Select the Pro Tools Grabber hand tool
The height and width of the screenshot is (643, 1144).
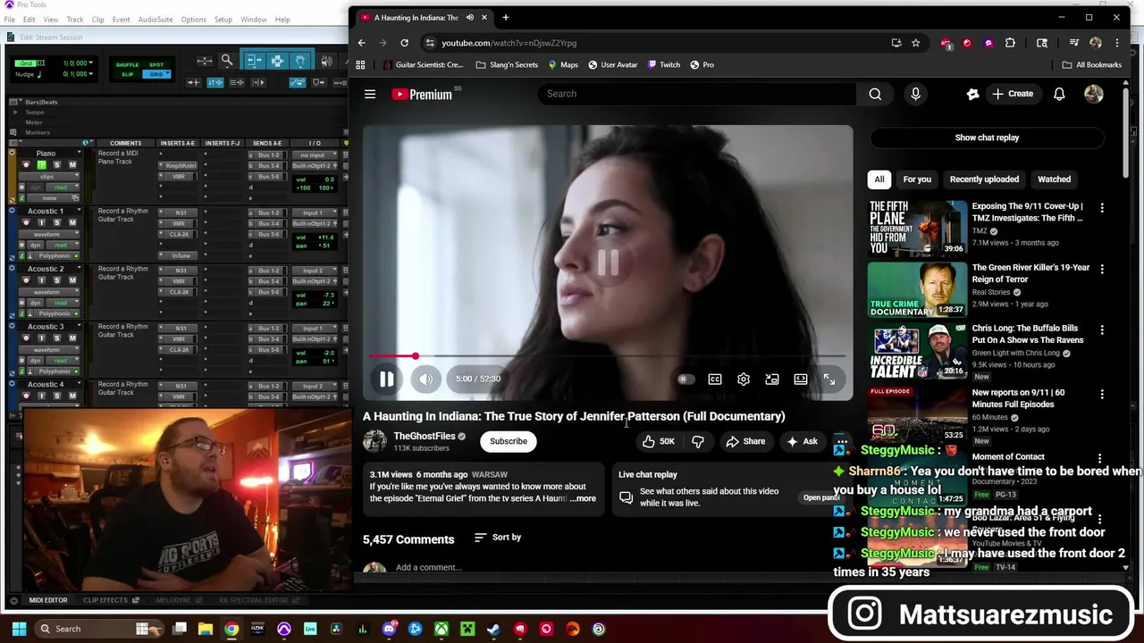[300, 61]
